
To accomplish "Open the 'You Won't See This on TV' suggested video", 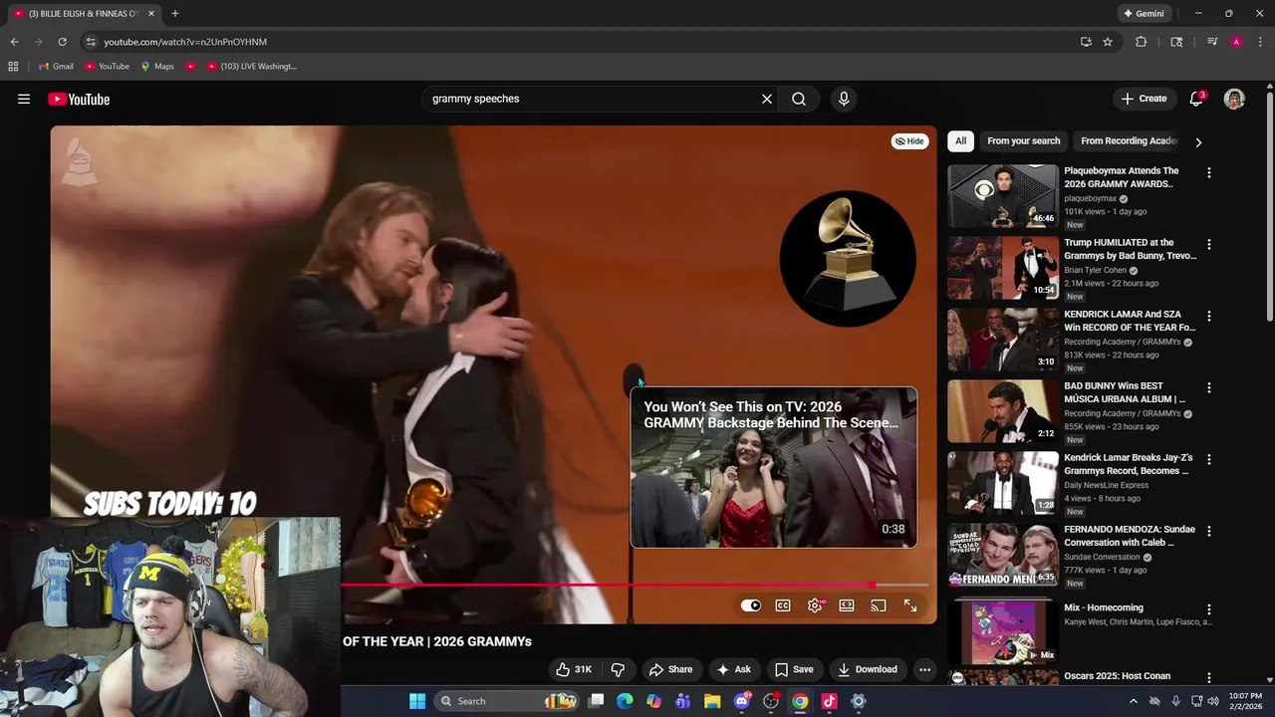I will 774,468.
